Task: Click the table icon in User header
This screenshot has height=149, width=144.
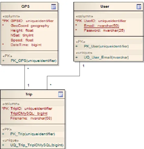Action: coord(139,7)
